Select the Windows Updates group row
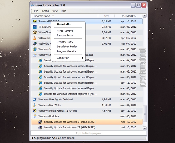The width and height of the screenshot is (175, 143). coord(87,116)
